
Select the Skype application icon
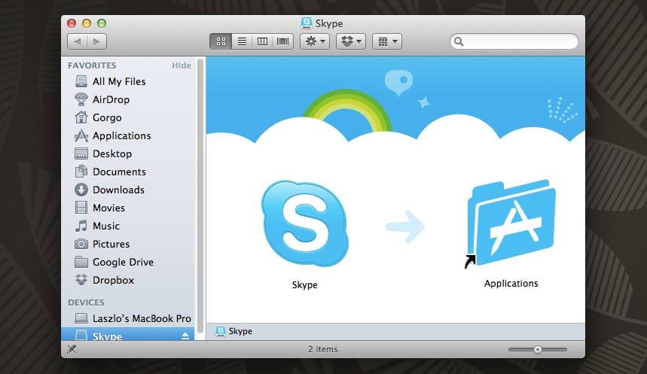pos(305,223)
